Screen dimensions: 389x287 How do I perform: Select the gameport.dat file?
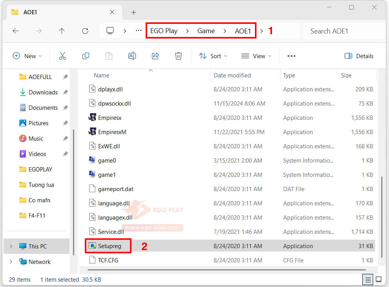point(116,189)
